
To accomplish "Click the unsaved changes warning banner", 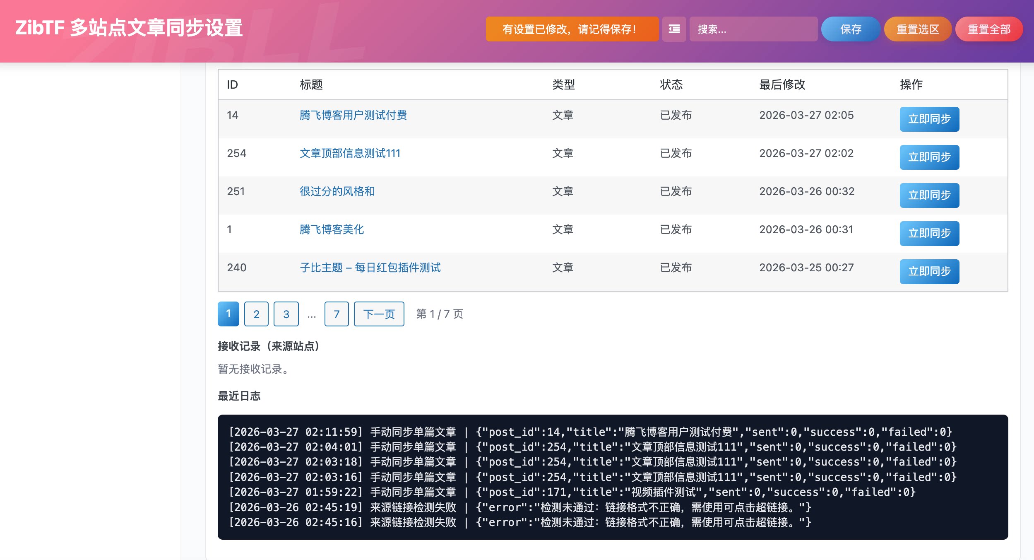I will pyautogui.click(x=572, y=29).
